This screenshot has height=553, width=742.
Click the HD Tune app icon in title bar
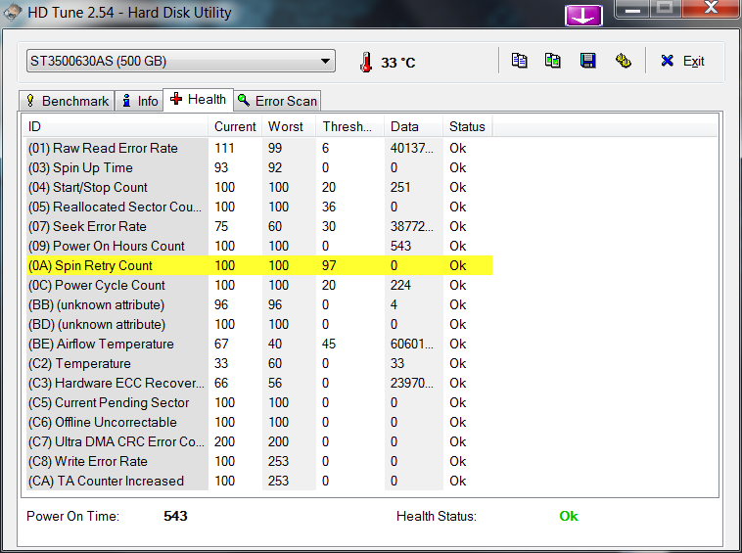click(12, 13)
